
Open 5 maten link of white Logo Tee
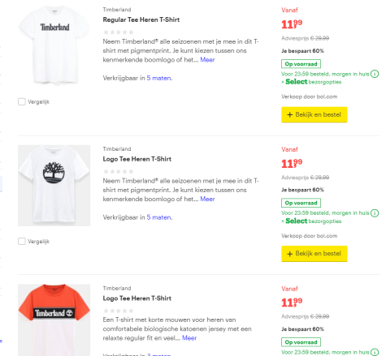(x=159, y=217)
